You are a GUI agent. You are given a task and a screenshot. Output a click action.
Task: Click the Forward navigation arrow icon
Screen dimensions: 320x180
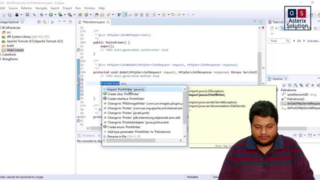click(188, 14)
